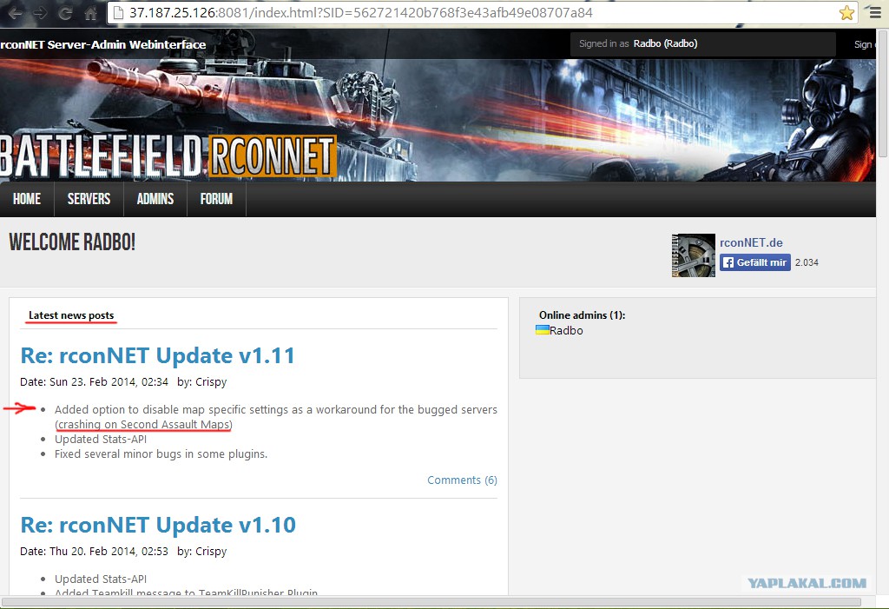Click 'Fixed several minor bugs in some plugins.'

(161, 454)
